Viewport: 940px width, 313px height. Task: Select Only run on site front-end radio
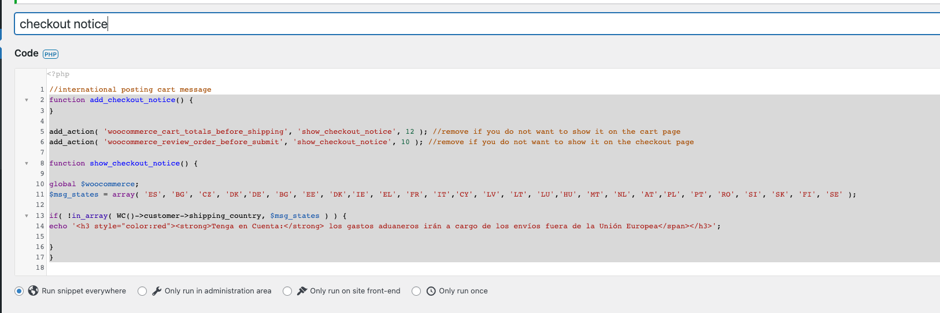click(x=287, y=291)
